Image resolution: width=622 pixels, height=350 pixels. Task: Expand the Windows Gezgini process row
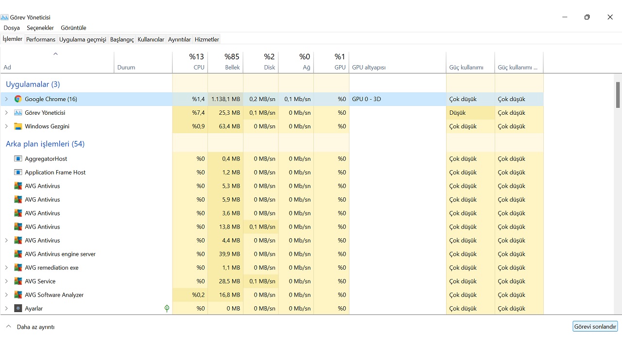pos(6,126)
